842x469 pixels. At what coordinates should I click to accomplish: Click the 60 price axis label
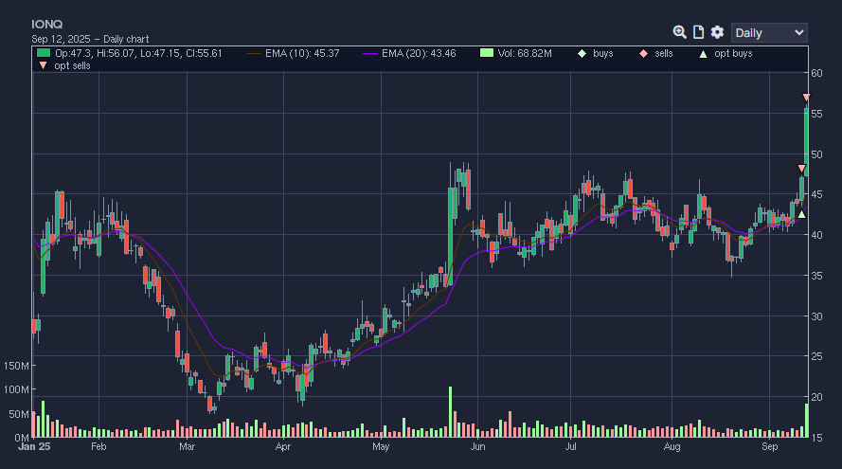click(816, 73)
